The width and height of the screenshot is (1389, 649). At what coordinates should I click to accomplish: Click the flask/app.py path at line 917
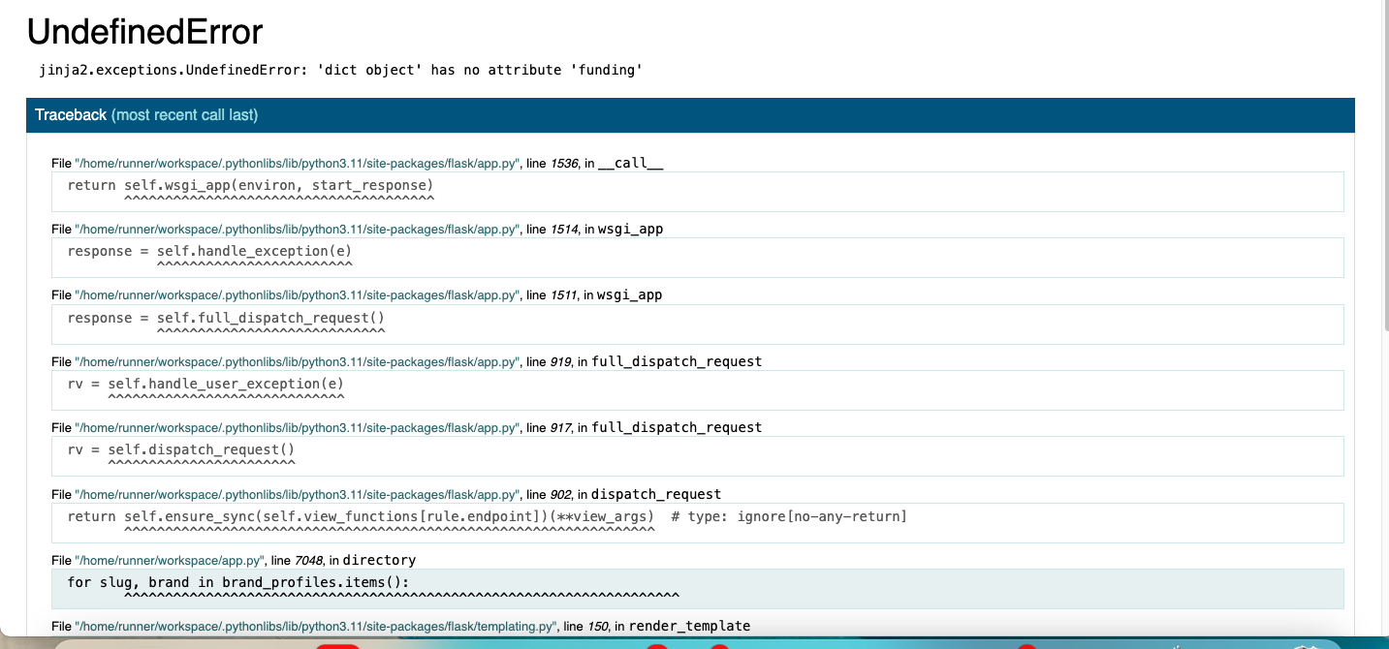coord(298,428)
